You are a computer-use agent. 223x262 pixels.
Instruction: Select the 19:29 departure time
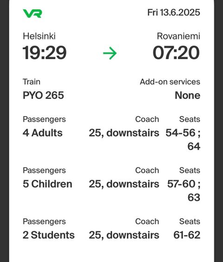pyautogui.click(x=45, y=53)
